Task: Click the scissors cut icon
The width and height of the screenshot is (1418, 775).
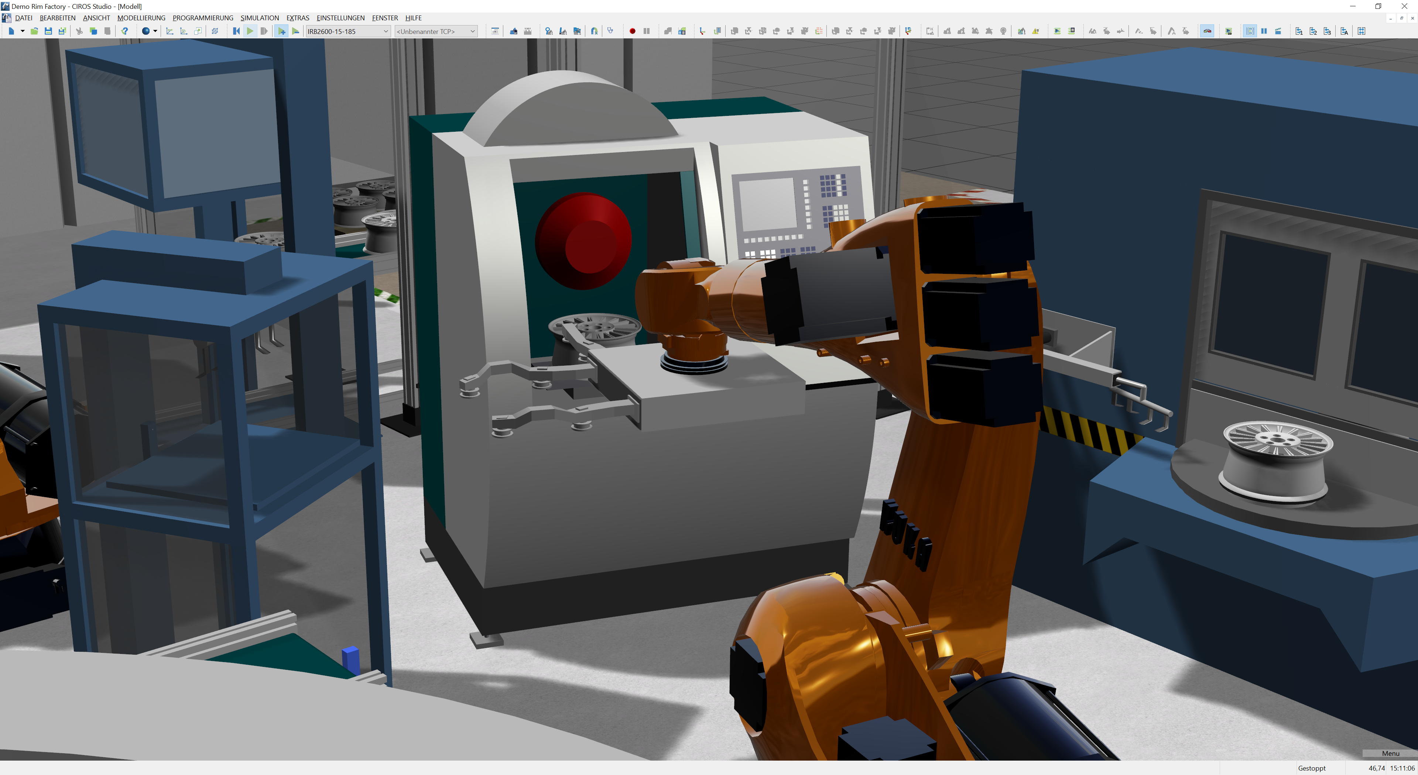Action: tap(79, 31)
